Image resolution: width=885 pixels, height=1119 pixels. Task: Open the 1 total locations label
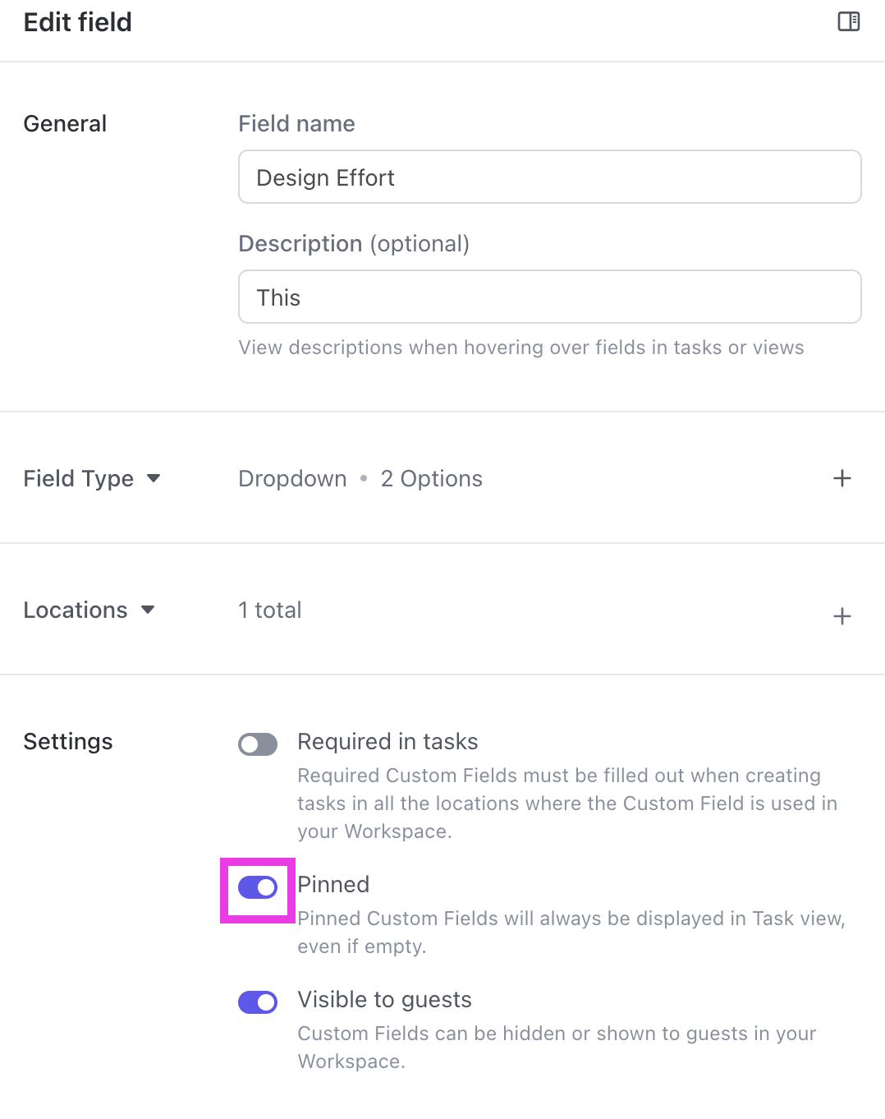(269, 610)
